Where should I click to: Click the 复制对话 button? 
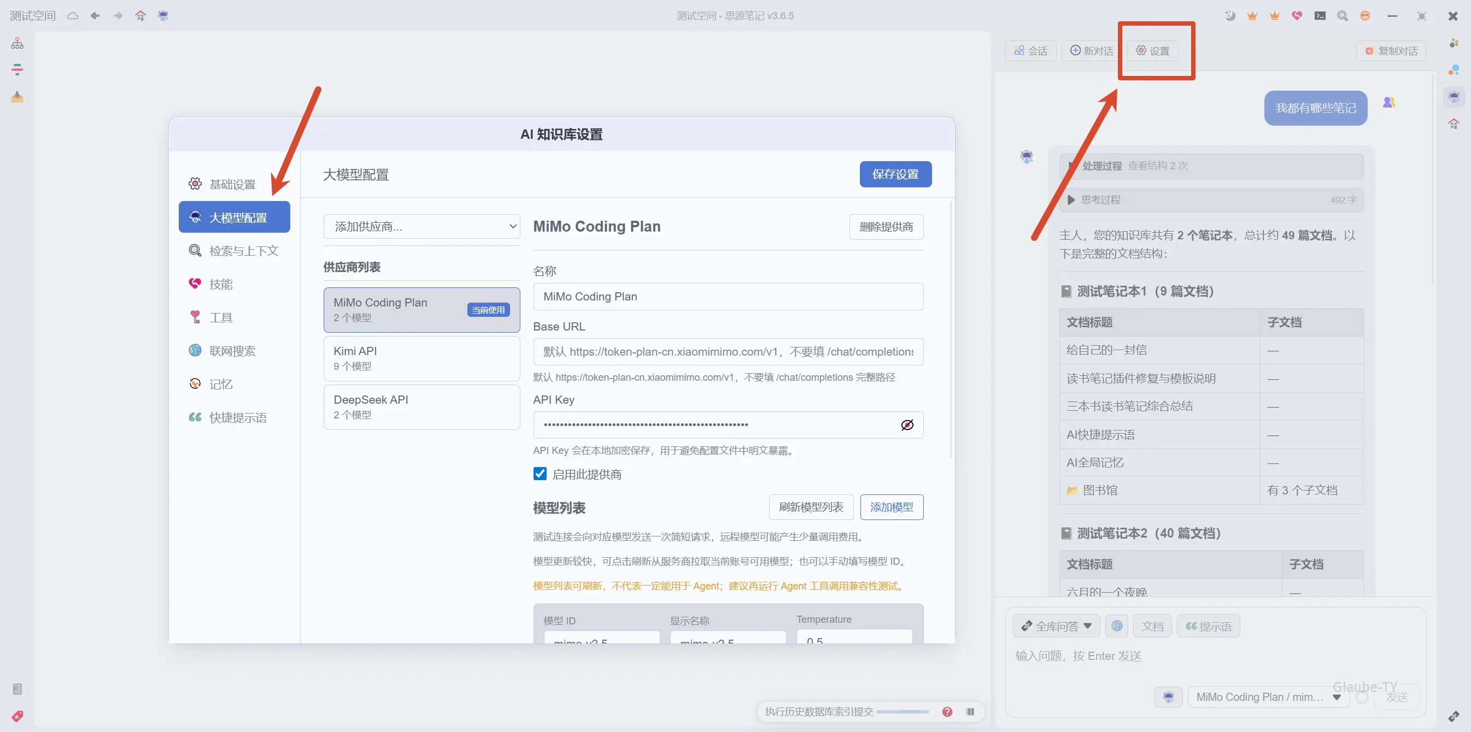[1391, 51]
